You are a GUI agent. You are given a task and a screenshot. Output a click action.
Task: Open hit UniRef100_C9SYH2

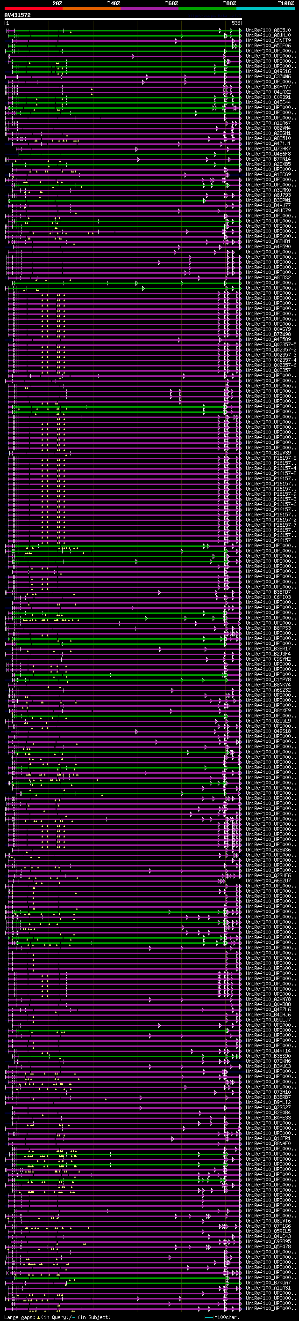(268, 659)
